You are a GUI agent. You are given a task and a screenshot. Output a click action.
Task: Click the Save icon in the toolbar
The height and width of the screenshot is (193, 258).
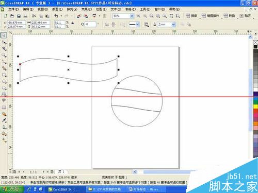(19, 16)
